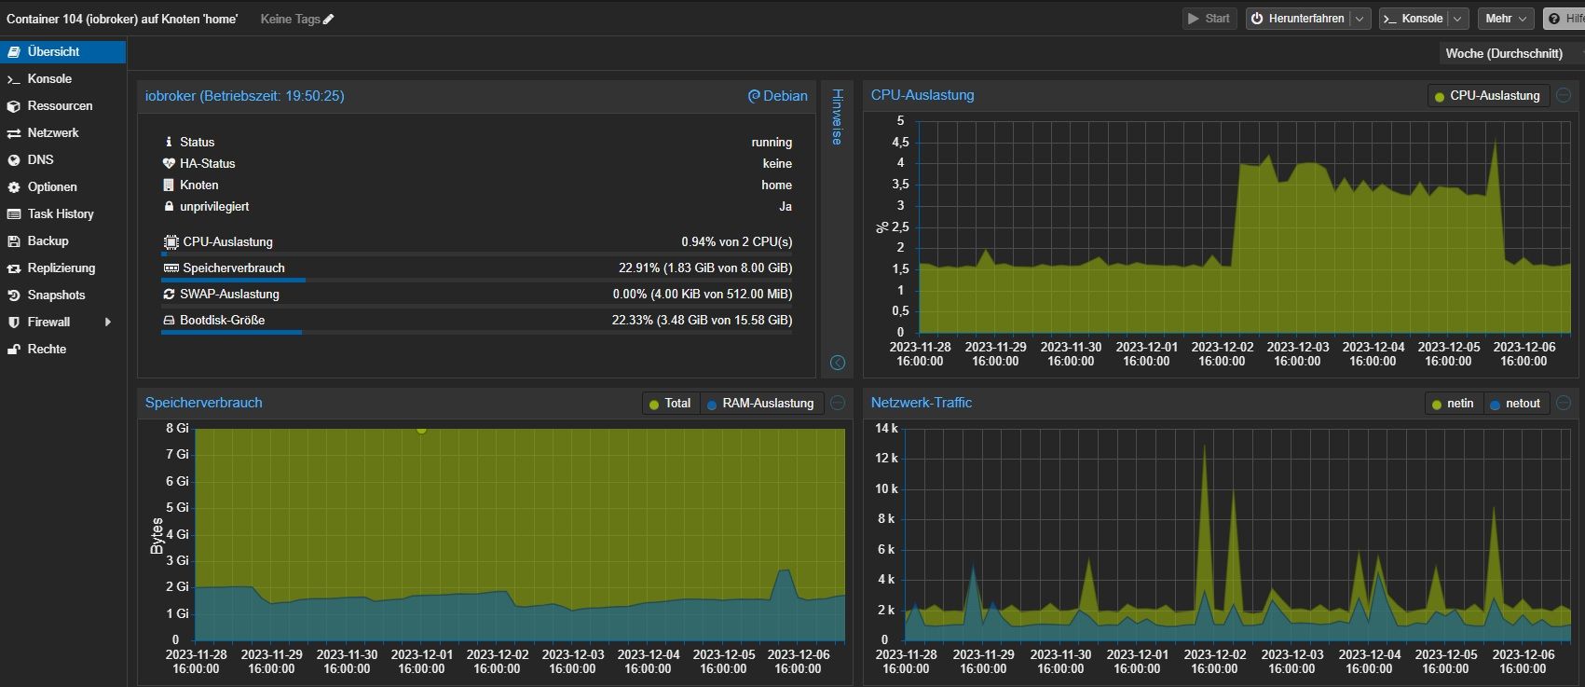The height and width of the screenshot is (687, 1585).
Task: Click the data point marker in Speicherverbrauch chart
Action: [421, 429]
